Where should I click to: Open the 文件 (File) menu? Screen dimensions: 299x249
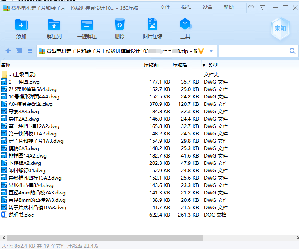point(165,7)
